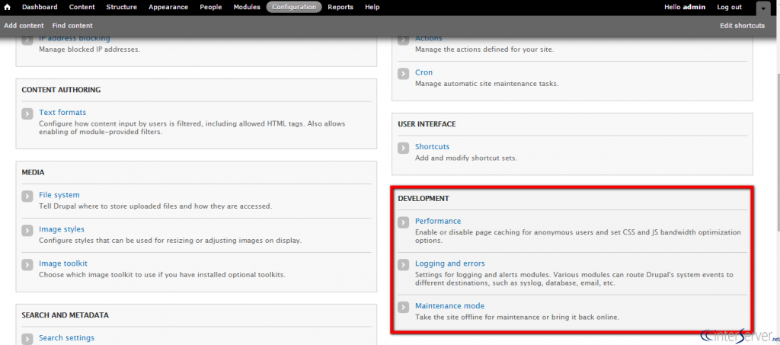The height and width of the screenshot is (345, 780).
Task: Open the Search settings link
Action: (67, 337)
